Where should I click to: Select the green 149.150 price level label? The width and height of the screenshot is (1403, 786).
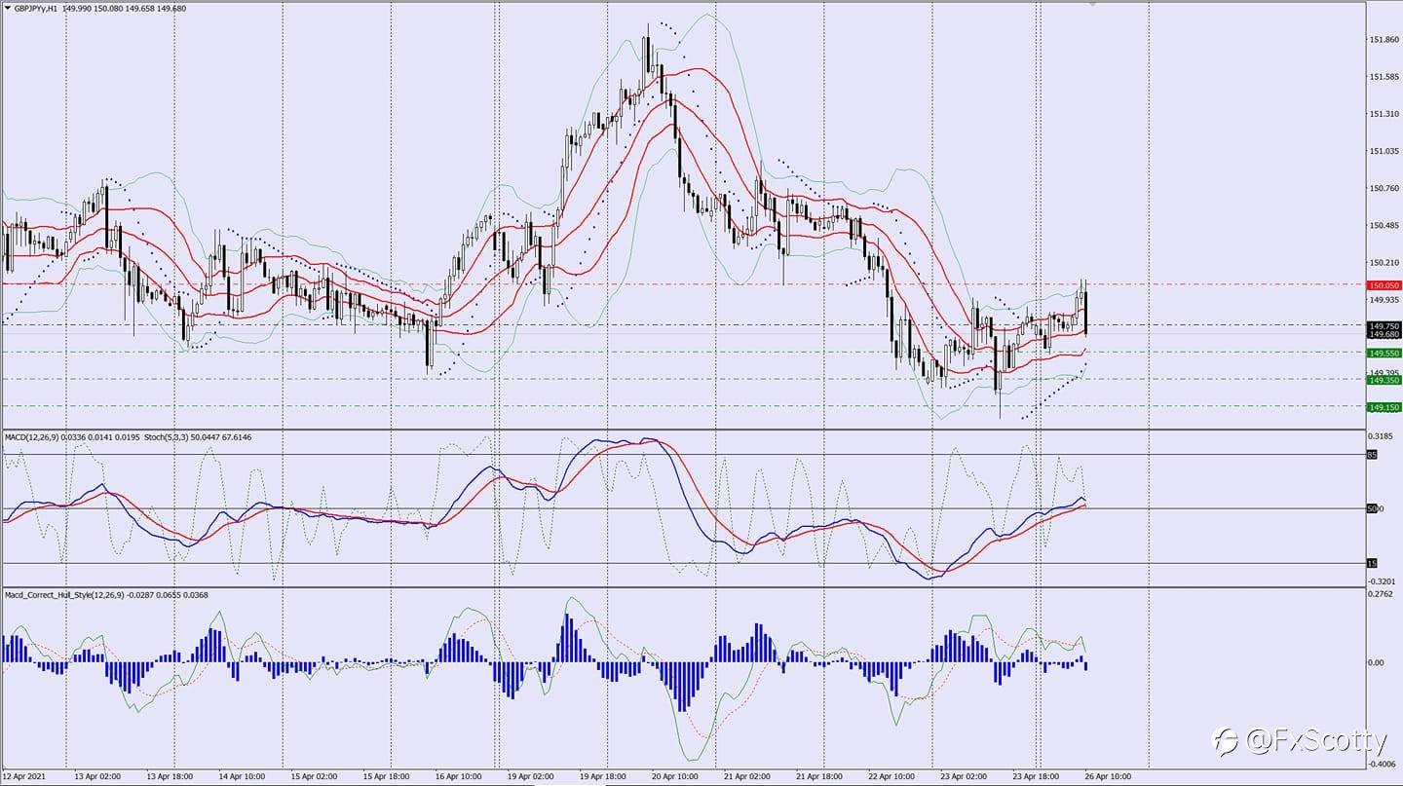pos(1384,407)
